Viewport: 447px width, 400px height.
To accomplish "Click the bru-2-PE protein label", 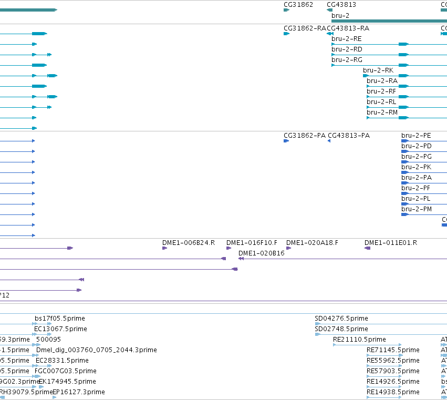I will tap(416, 136).
